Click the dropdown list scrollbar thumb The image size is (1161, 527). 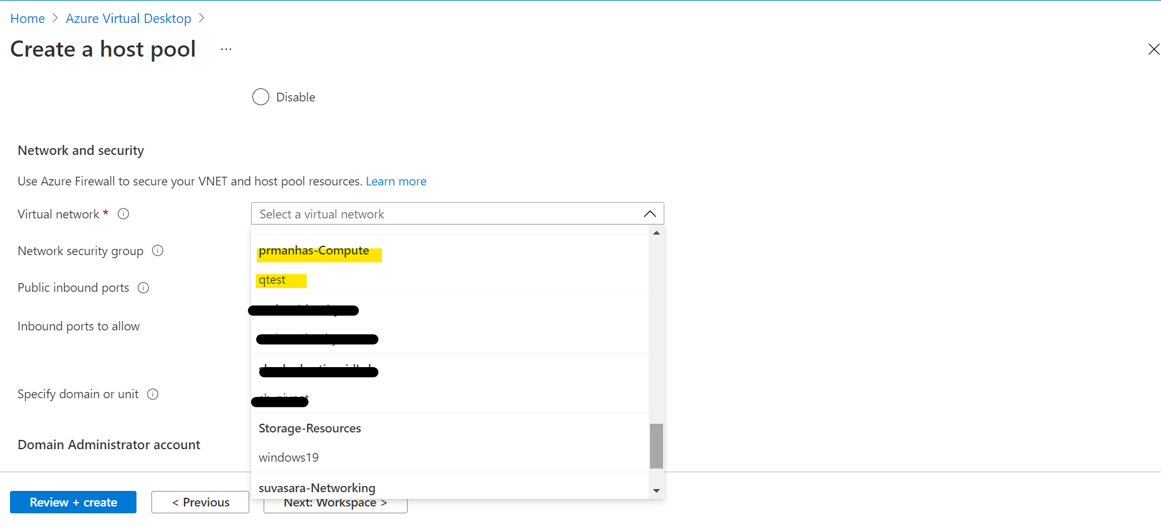click(656, 445)
